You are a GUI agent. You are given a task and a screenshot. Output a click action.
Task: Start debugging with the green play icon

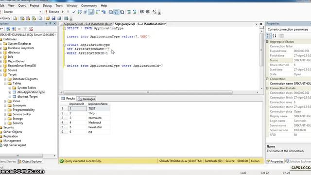[63, 12]
